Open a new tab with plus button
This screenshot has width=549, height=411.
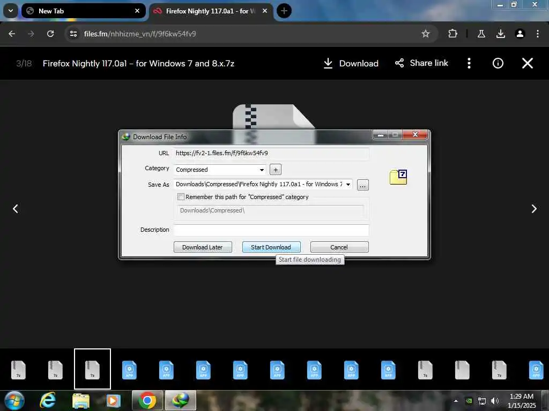pos(284,11)
